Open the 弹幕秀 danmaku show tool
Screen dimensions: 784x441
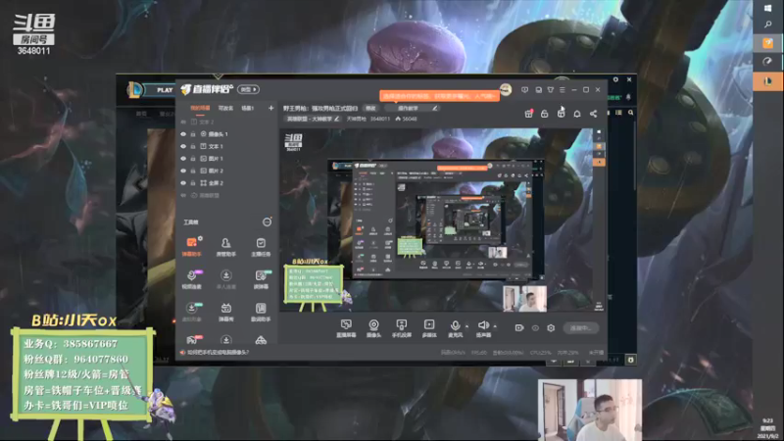(x=226, y=312)
